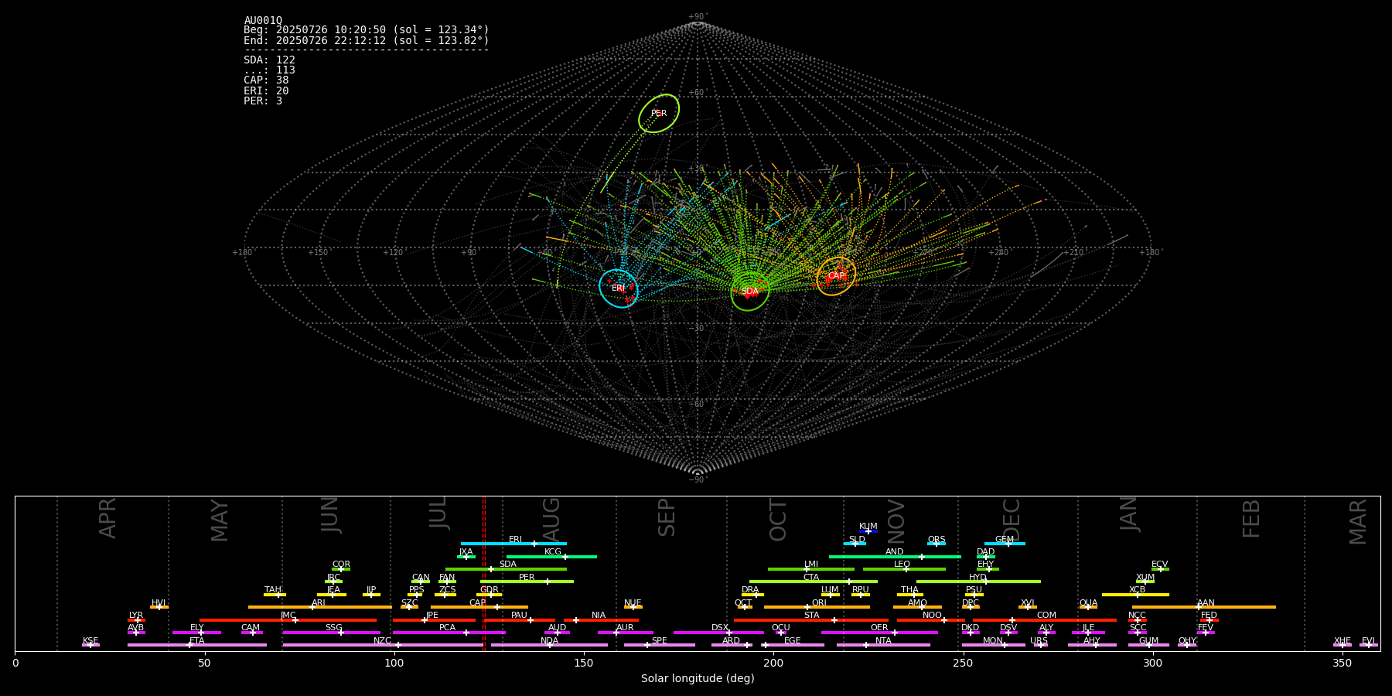The image size is (1392, 696).
Task: Click the green SDA radiant circle on map
Action: [750, 291]
